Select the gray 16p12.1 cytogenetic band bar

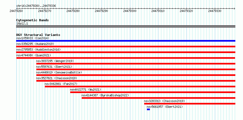coord(126,26)
